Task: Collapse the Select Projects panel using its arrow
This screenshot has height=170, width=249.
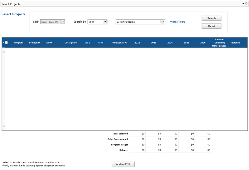Action: click(243, 4)
